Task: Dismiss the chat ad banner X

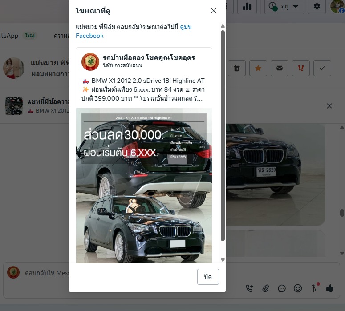Action: (x=329, y=106)
